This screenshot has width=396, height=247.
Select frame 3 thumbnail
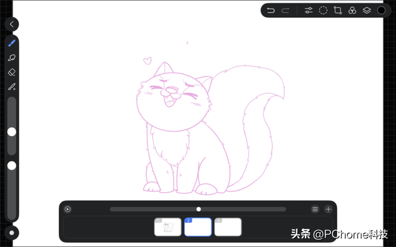coord(228,227)
